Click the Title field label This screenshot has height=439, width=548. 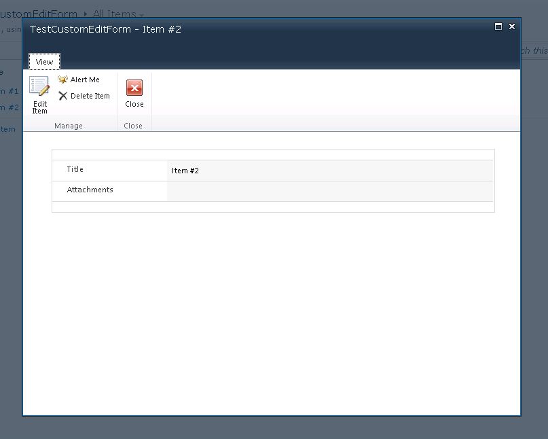(75, 169)
